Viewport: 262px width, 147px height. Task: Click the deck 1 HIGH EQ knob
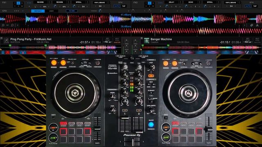pyautogui.click(x=126, y=47)
